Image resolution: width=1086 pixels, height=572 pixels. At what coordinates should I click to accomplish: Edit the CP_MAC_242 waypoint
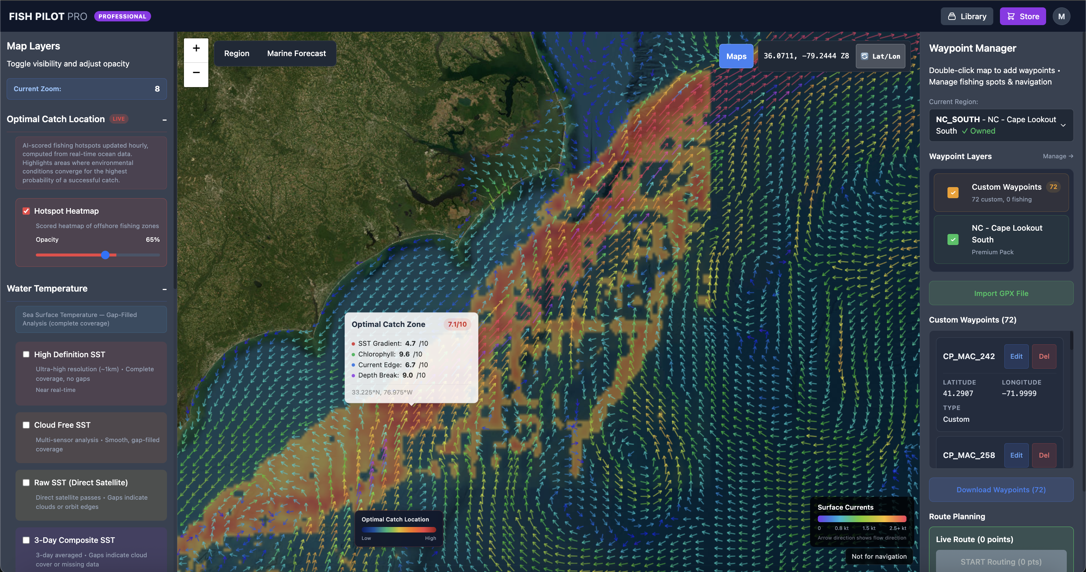click(x=1016, y=356)
